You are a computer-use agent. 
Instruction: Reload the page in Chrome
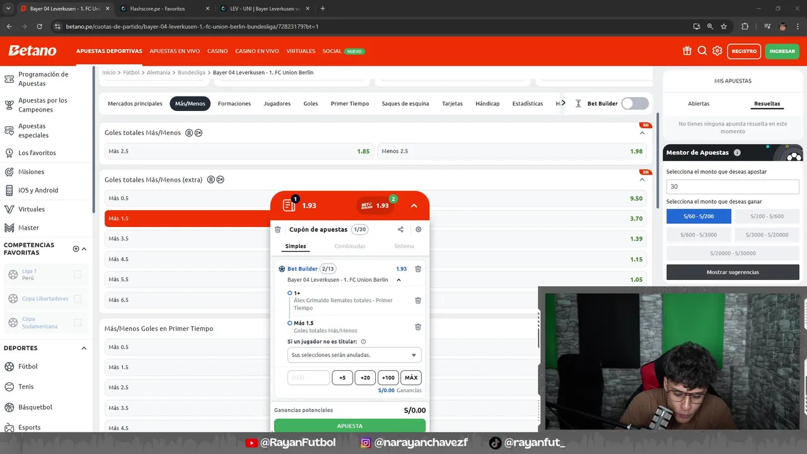pyautogui.click(x=39, y=26)
